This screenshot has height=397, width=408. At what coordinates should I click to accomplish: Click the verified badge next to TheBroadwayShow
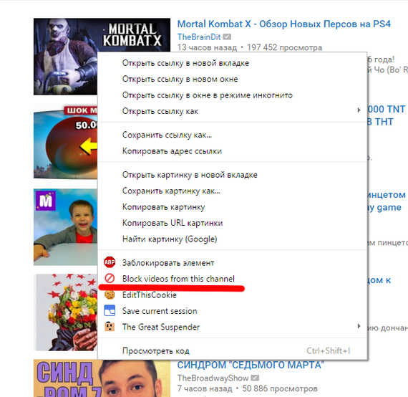click(x=255, y=378)
